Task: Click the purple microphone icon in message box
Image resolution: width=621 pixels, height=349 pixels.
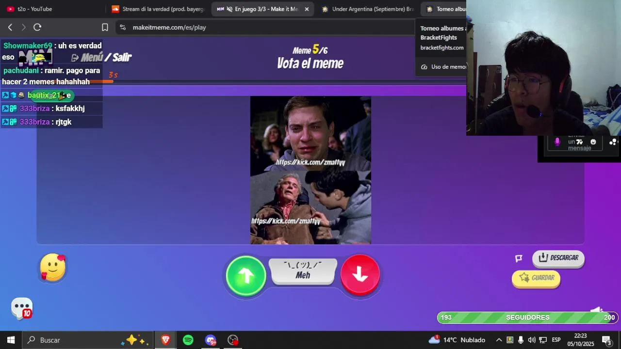Action: 557,142
